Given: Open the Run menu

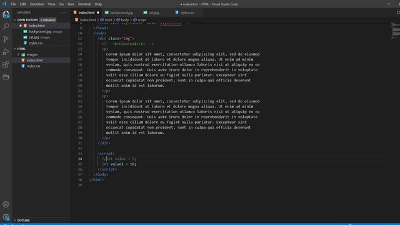Looking at the screenshot, I should 71,4.
